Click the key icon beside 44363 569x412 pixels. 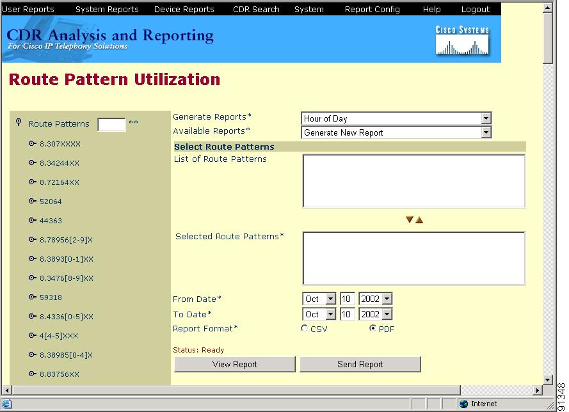[32, 221]
